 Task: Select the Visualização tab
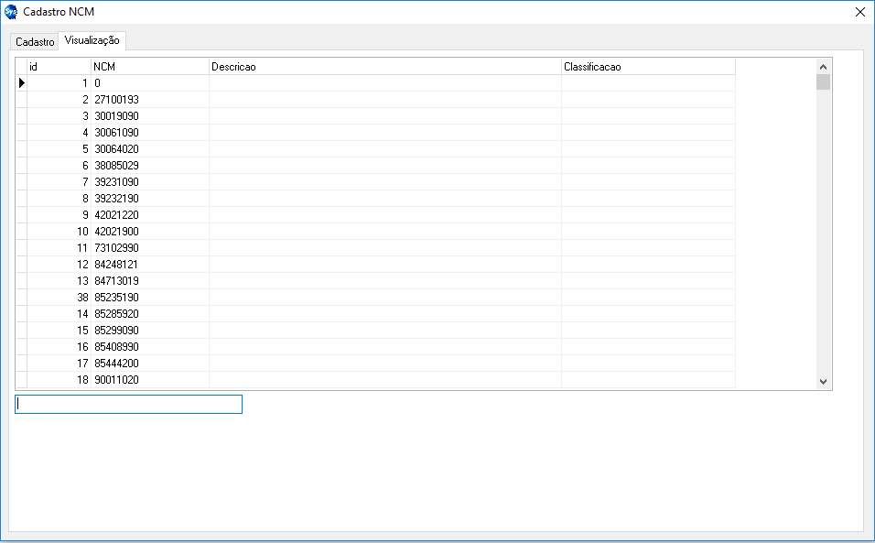[92, 41]
